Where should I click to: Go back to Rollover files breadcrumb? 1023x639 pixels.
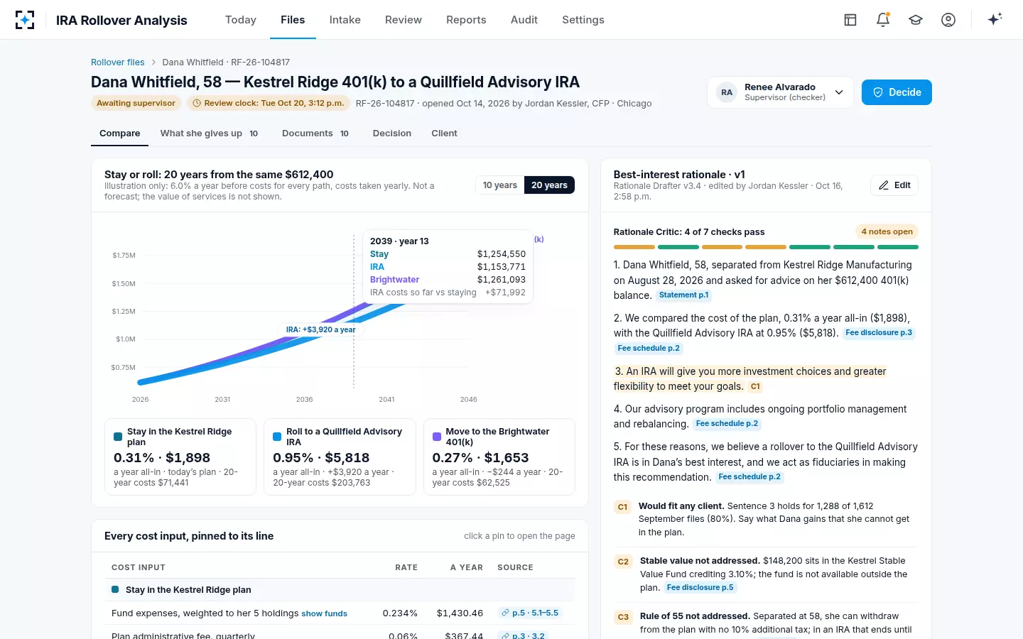point(118,62)
